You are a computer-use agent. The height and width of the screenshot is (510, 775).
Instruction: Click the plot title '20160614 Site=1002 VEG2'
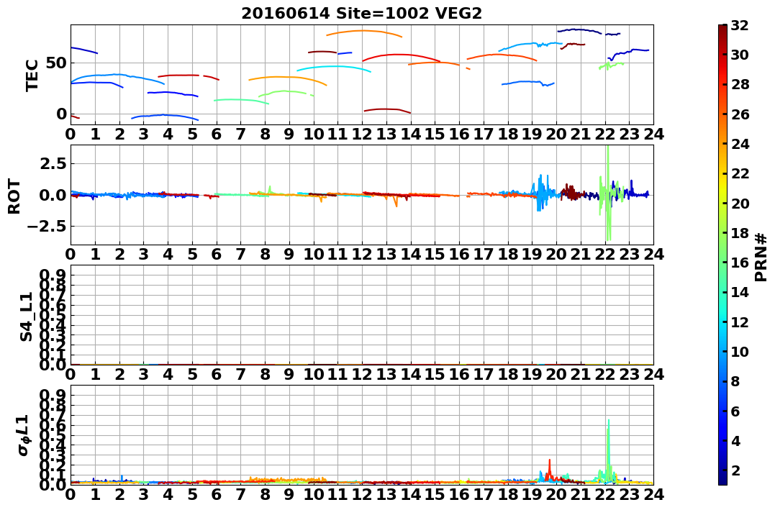tap(361, 14)
